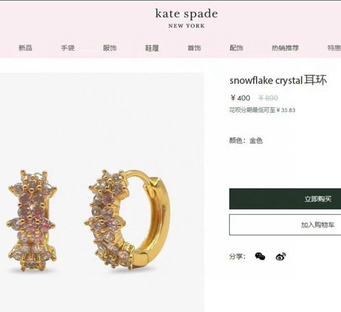The height and width of the screenshot is (312, 341).
Task: Share product via the WeChat icon
Action: coord(260,256)
